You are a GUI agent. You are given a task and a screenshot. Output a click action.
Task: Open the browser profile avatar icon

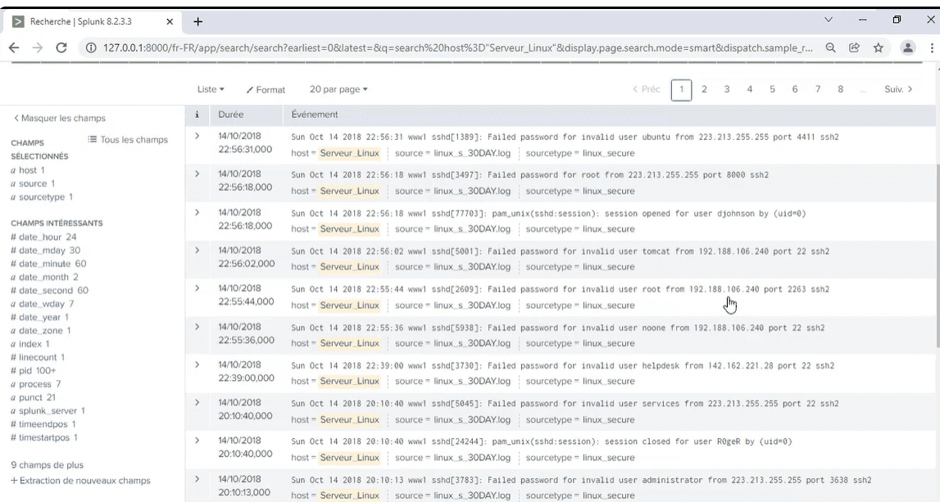pos(907,48)
